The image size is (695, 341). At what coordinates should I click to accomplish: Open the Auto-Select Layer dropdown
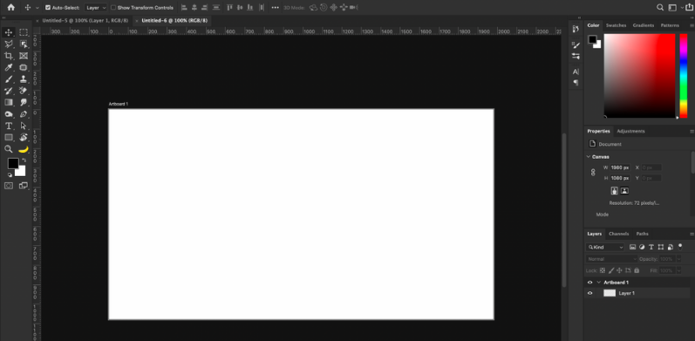96,8
